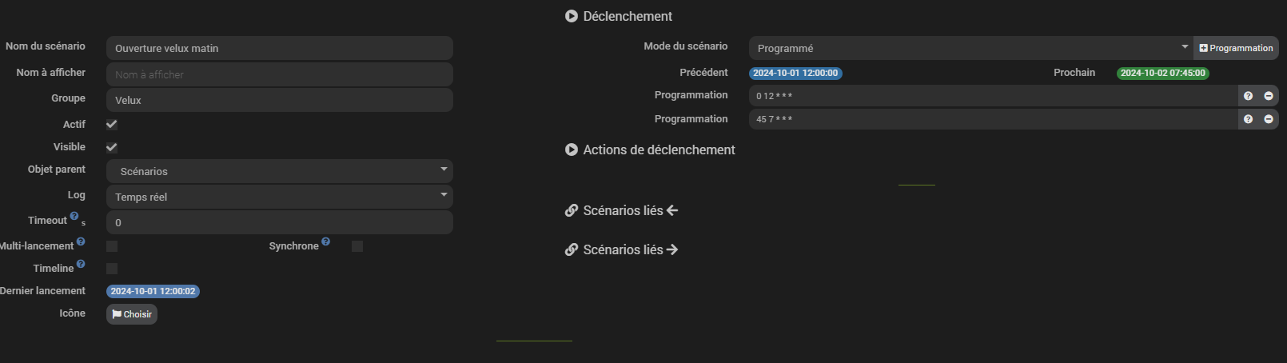Click the Programmation add button
The height and width of the screenshot is (363, 1287).
[x=1236, y=48]
